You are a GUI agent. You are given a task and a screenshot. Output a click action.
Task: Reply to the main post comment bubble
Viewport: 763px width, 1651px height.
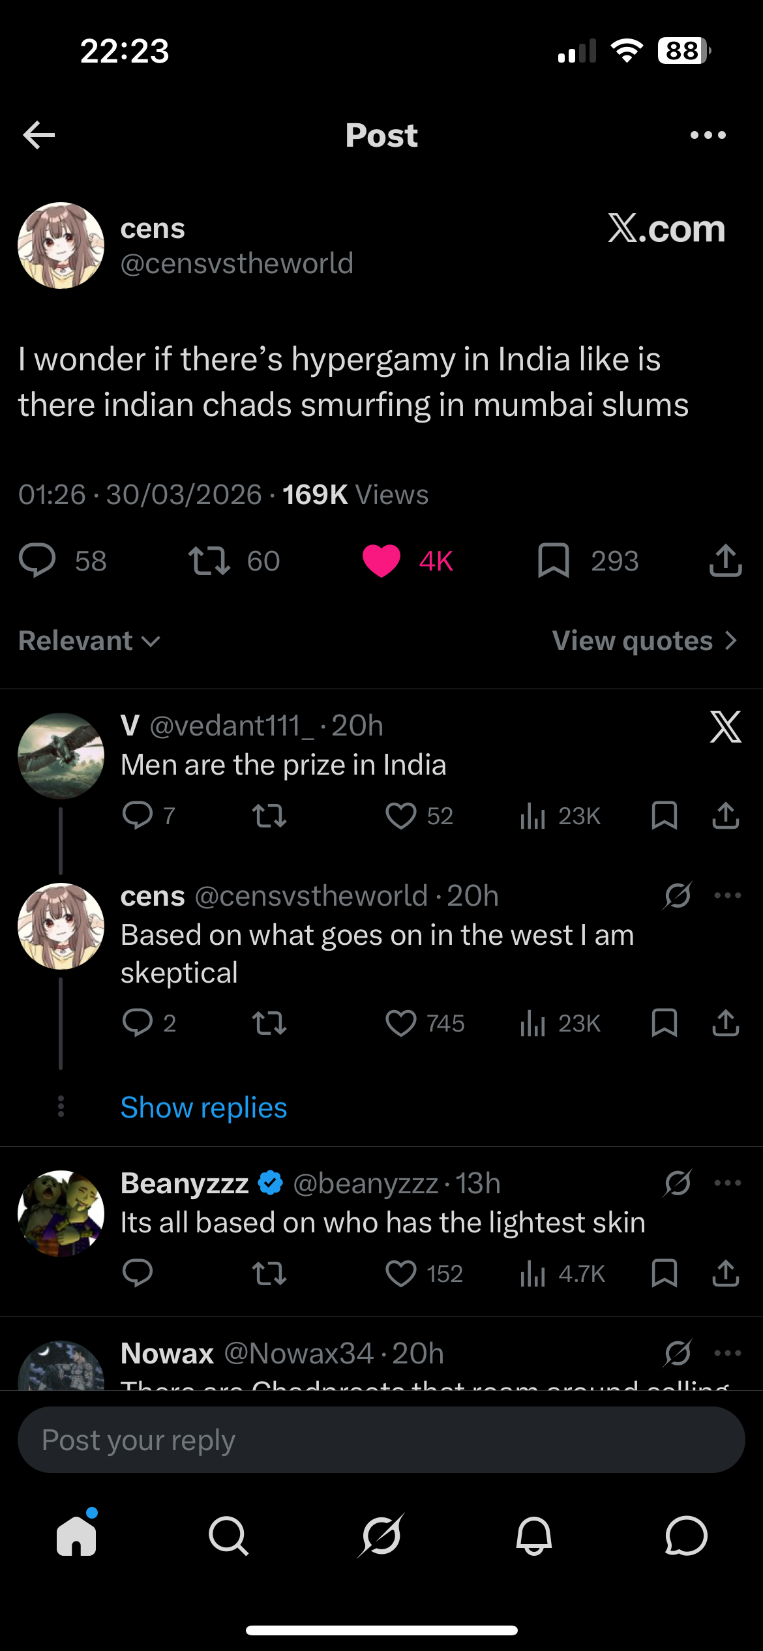pos(37,561)
